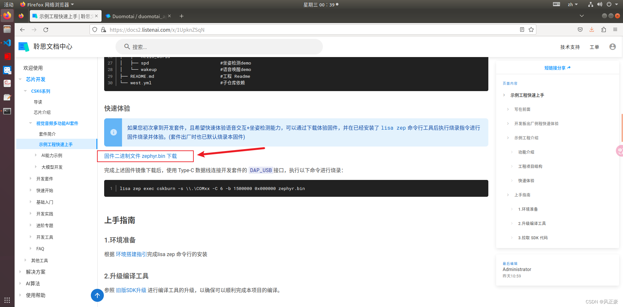Open the zh input language dropdown
The width and height of the screenshot is (623, 307).
pos(573,5)
